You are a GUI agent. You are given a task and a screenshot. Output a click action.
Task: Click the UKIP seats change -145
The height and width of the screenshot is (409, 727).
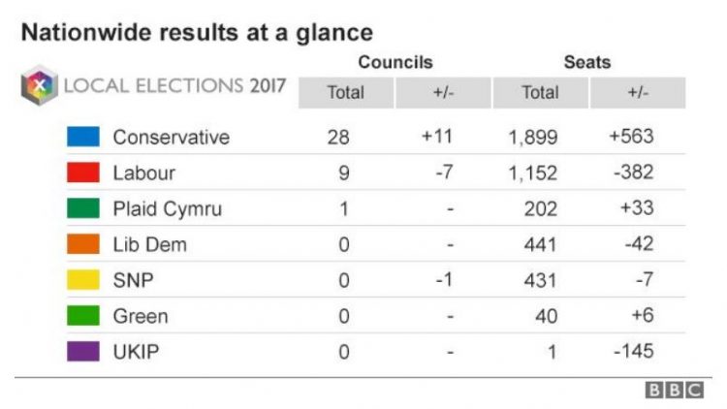[633, 352]
